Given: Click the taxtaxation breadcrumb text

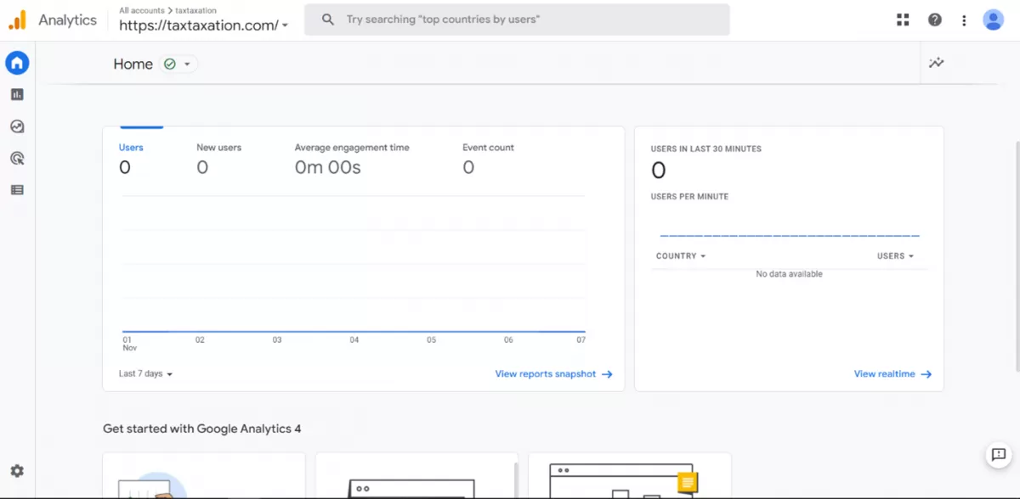Looking at the screenshot, I should (196, 10).
